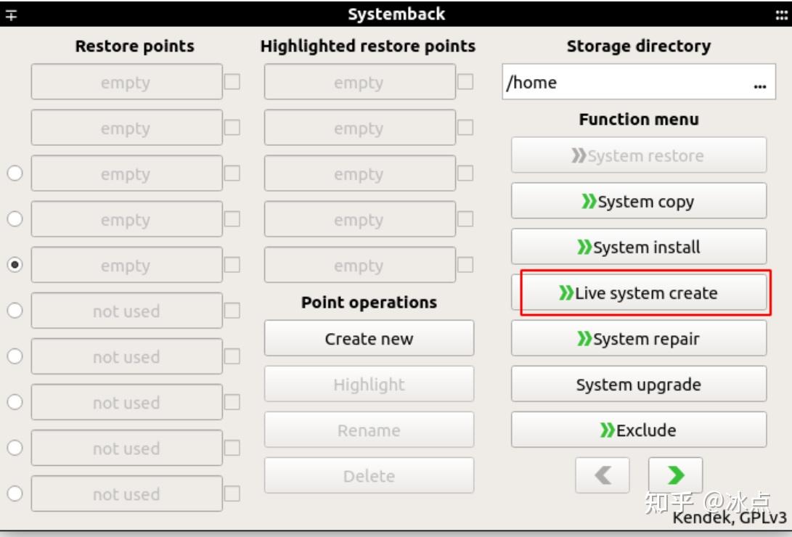Click the Highlight point operation
This screenshot has width=792, height=537.
(369, 384)
